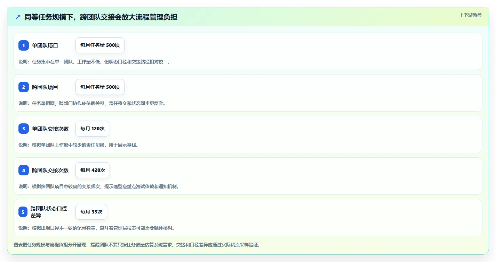
Task: Click the description starting '说明：任务量相同，跨部门协作'
Action: [92, 103]
